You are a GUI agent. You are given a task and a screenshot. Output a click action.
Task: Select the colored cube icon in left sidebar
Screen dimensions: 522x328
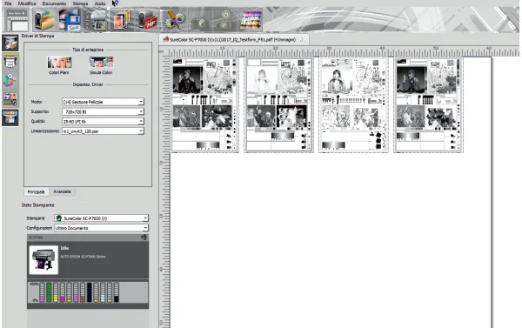10,80
